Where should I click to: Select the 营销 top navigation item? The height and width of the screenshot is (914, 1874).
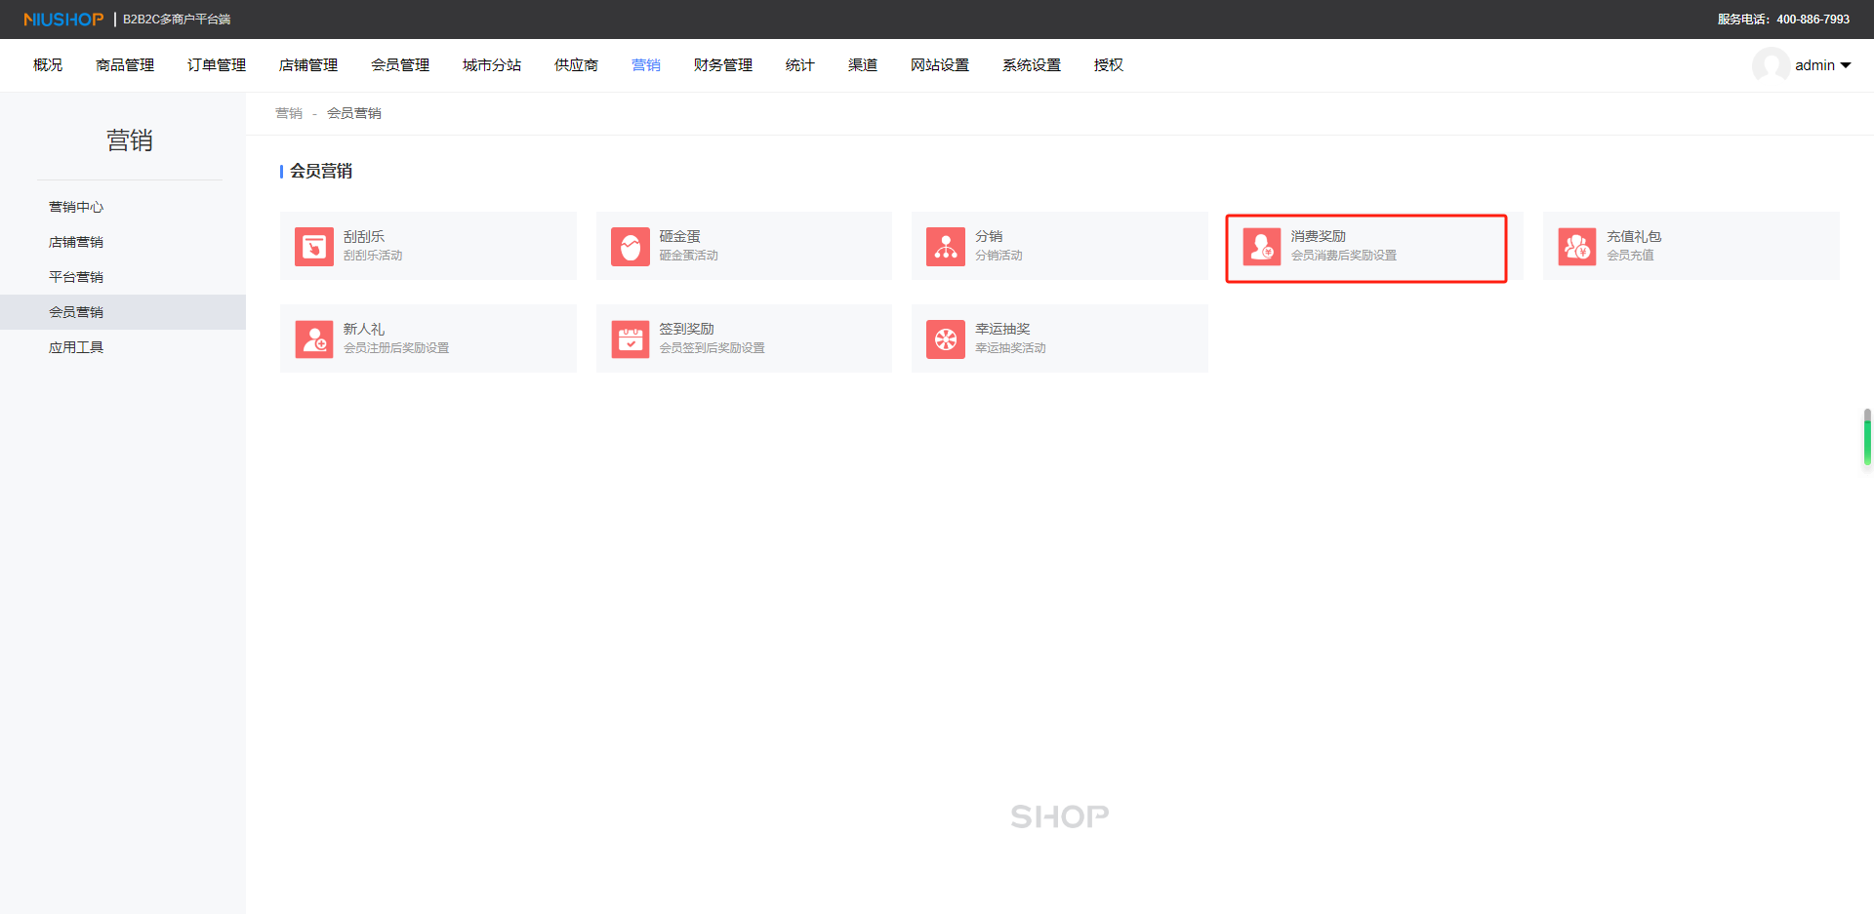click(646, 65)
